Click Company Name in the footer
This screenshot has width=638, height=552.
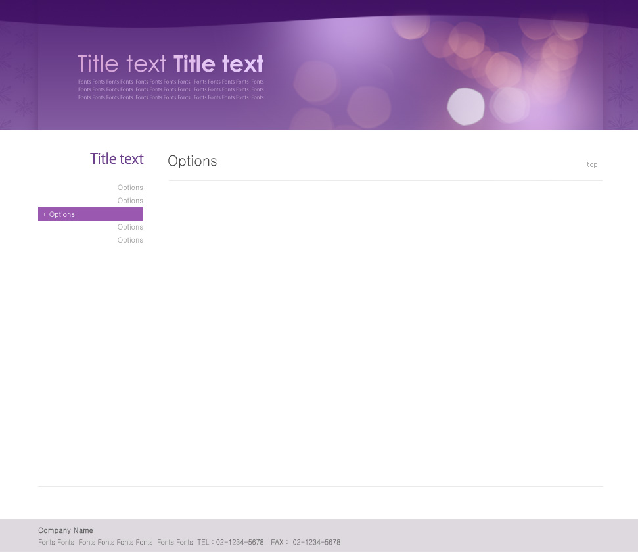point(66,530)
